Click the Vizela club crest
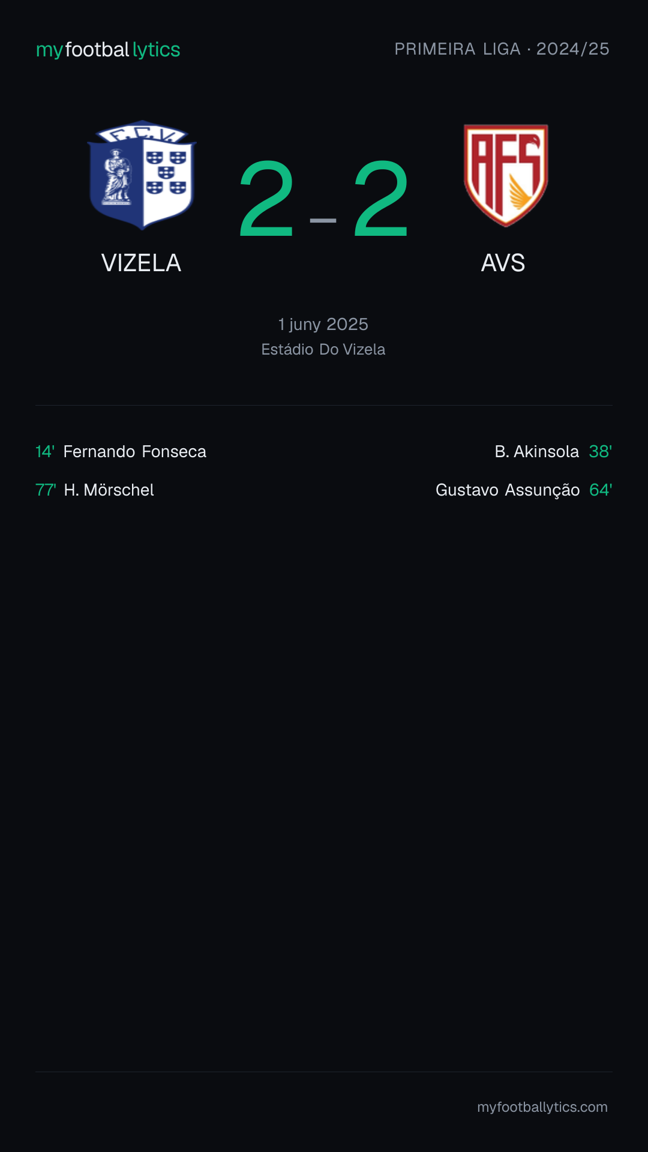The height and width of the screenshot is (1152, 648). click(142, 175)
